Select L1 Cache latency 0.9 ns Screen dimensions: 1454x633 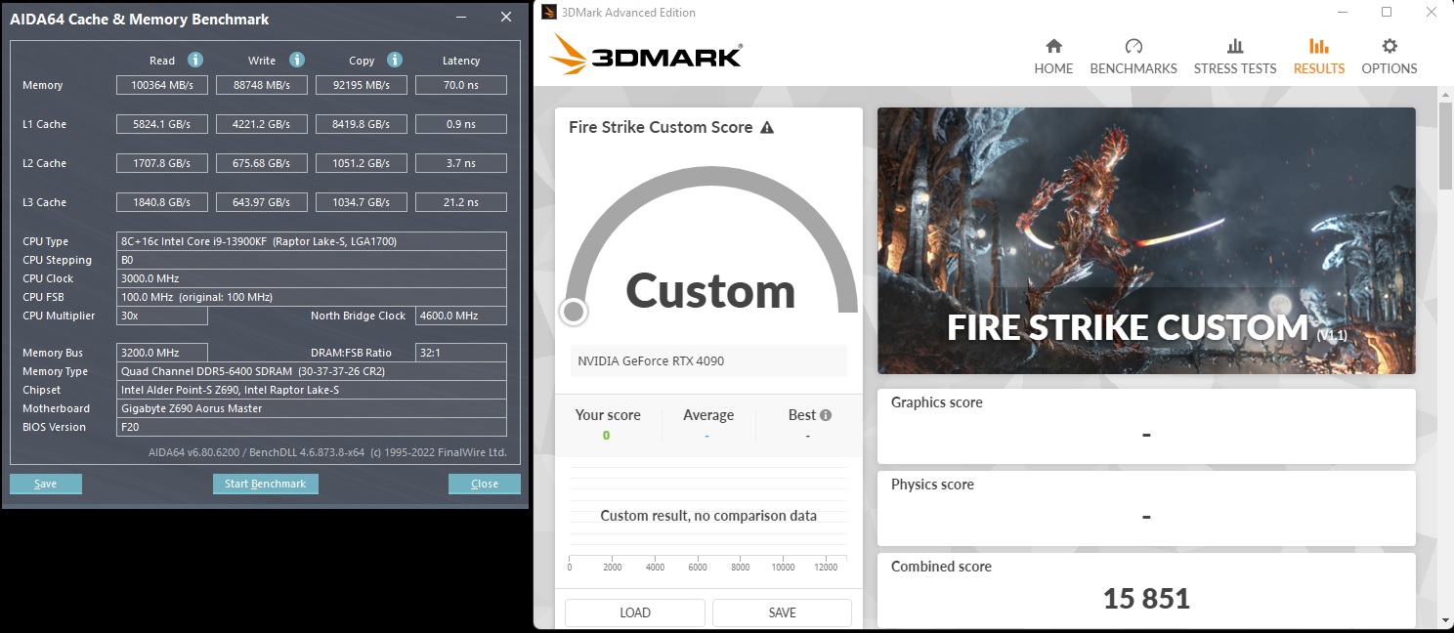coord(461,124)
